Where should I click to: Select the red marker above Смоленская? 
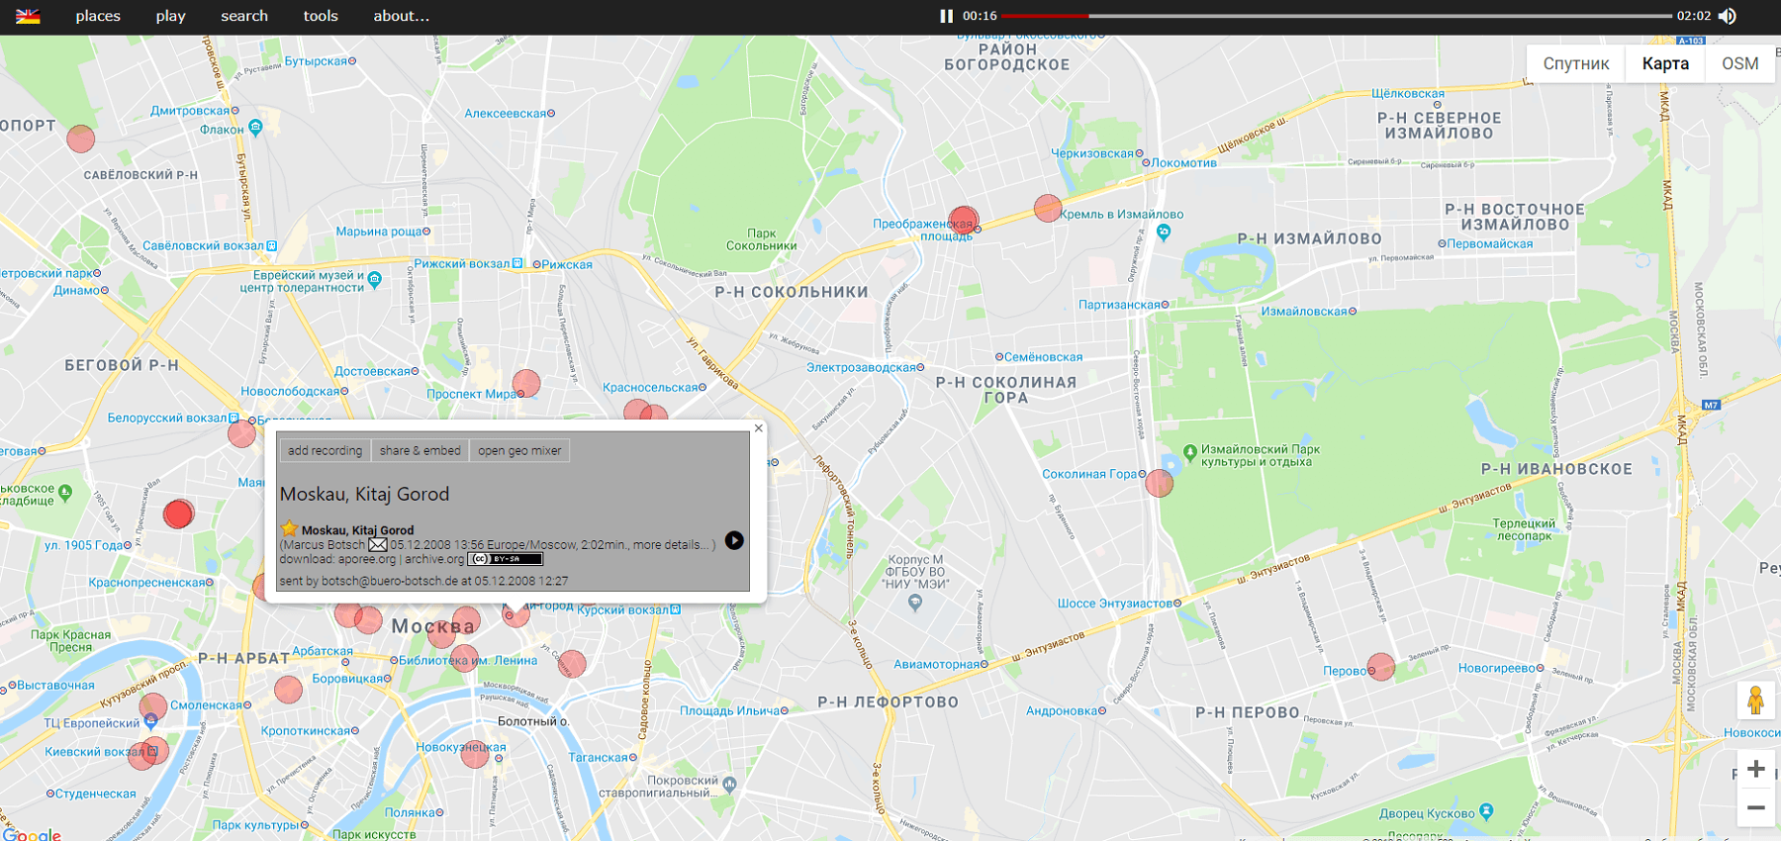tap(288, 690)
